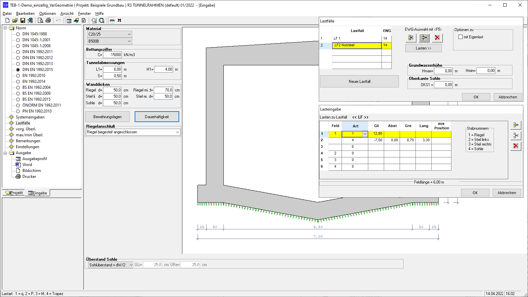Click the text document toolbar icon

(x=83, y=20)
